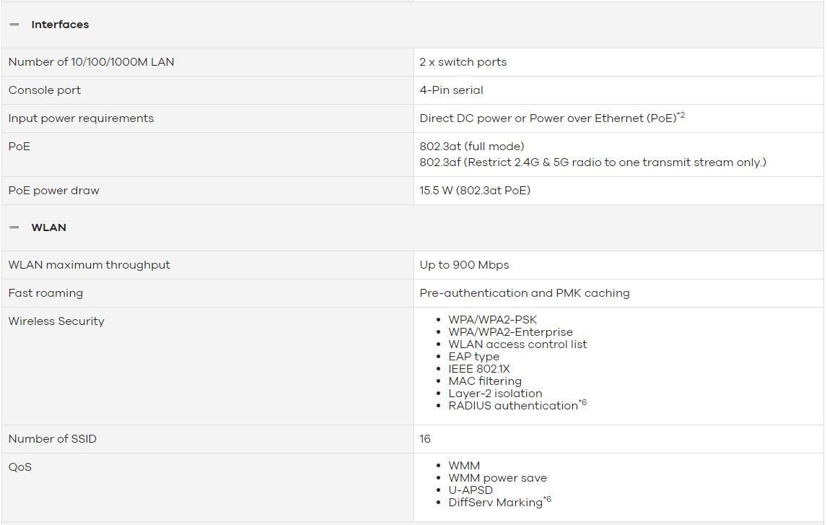This screenshot has height=525, width=827.
Task: Collapse the WLAN section minus icon
Action: [x=14, y=227]
